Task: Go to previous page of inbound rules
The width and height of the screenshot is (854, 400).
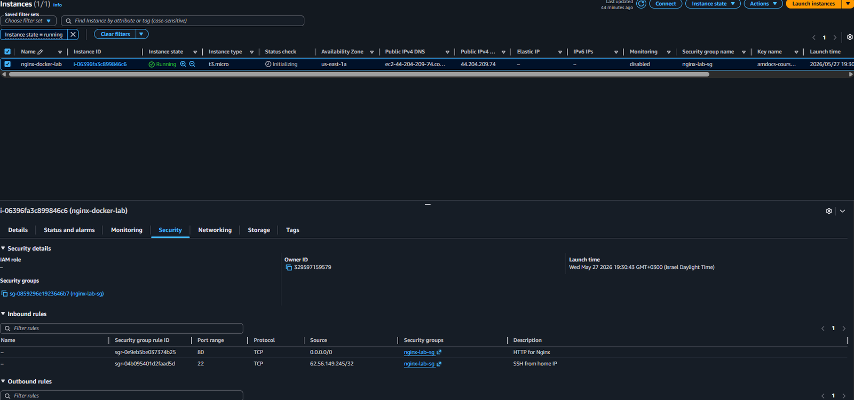Action: (x=823, y=329)
